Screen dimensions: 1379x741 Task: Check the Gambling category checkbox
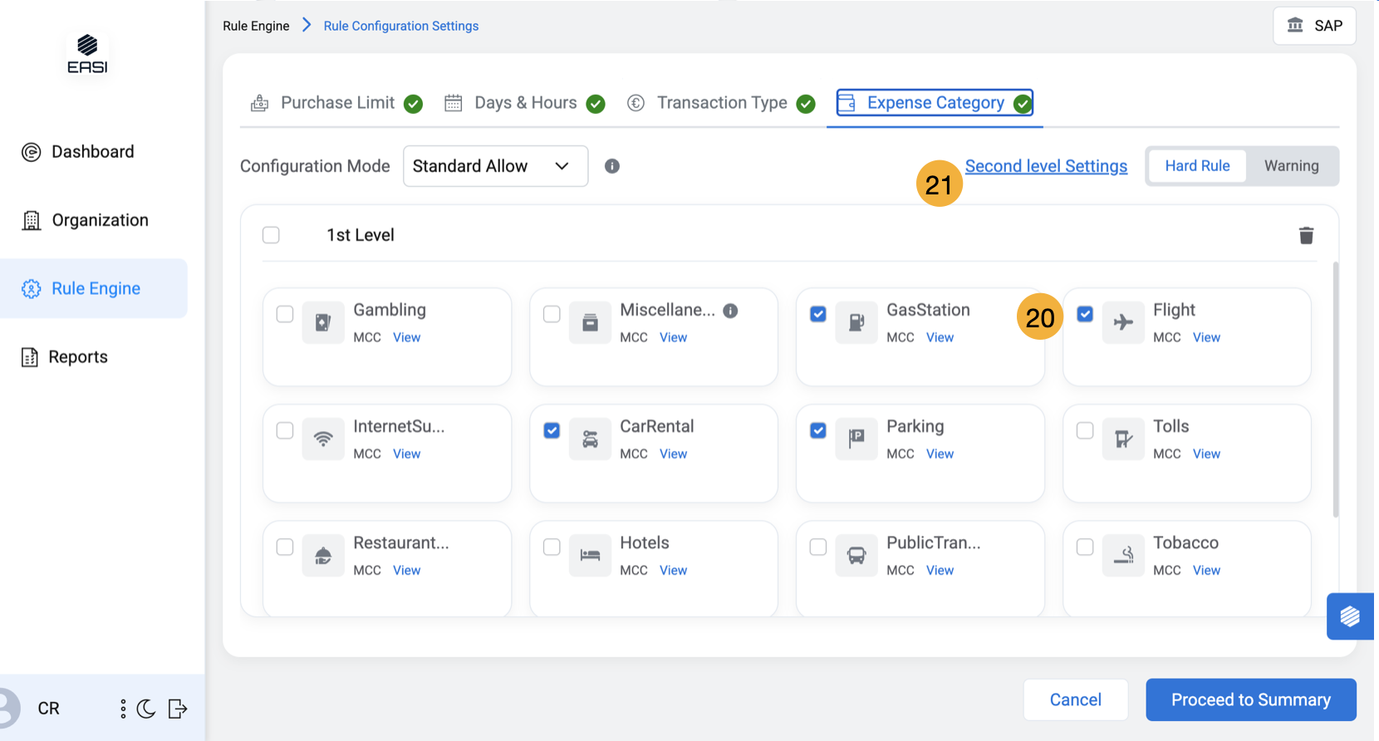285,314
